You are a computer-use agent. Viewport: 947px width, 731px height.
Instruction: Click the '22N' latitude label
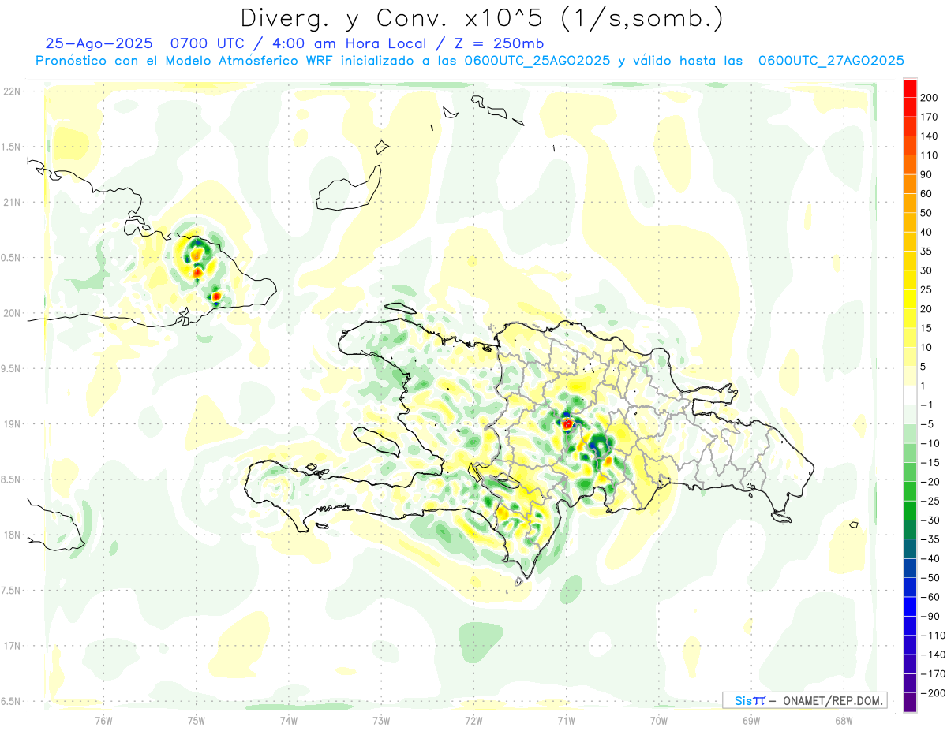click(11, 91)
